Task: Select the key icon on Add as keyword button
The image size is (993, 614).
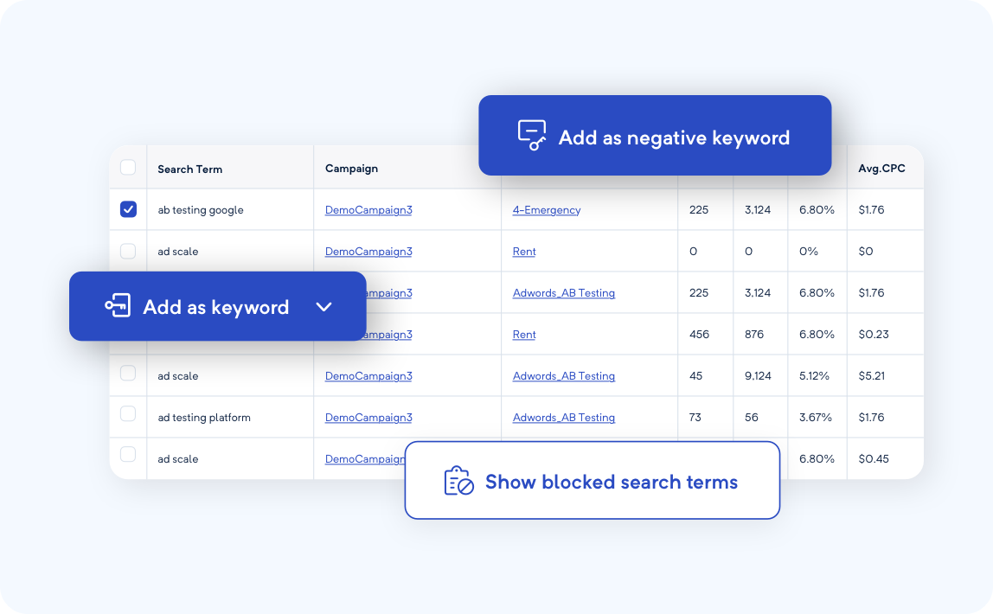Action: coord(119,306)
